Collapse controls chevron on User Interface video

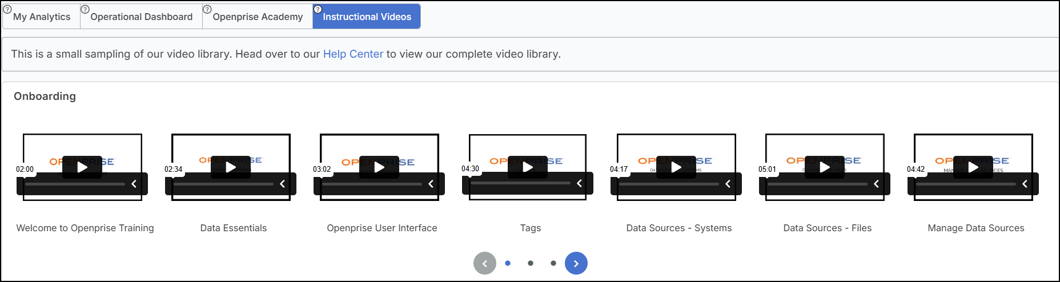click(431, 184)
